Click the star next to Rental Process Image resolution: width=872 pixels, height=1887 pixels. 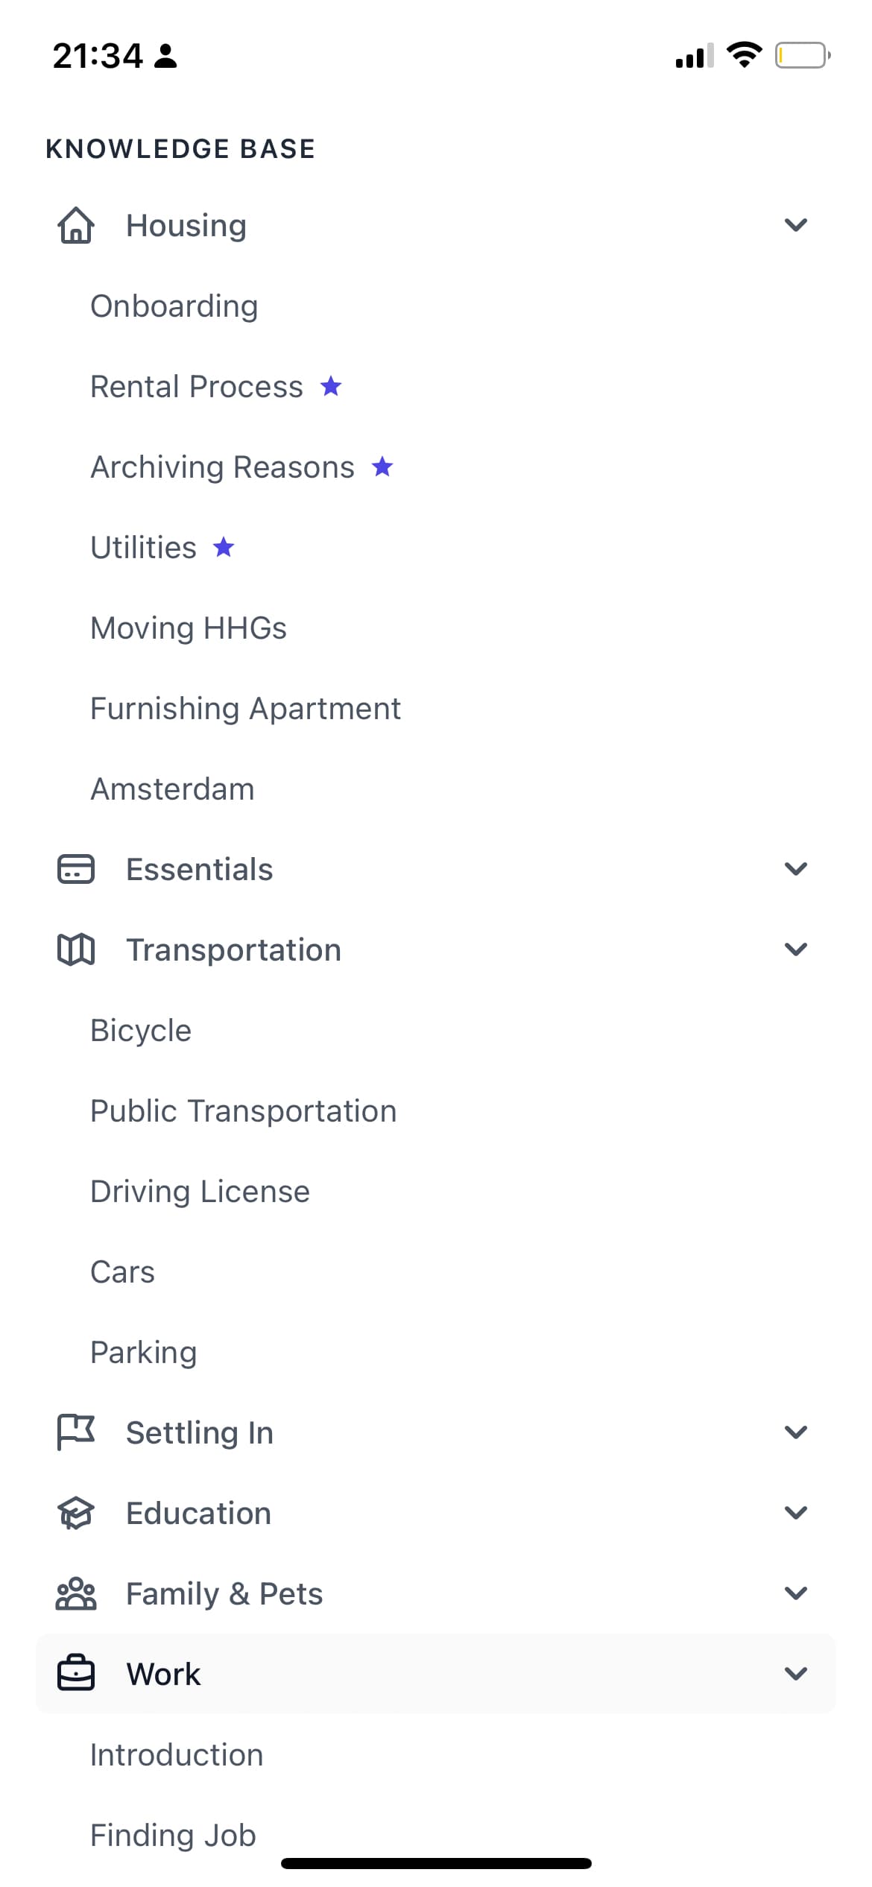(x=331, y=386)
